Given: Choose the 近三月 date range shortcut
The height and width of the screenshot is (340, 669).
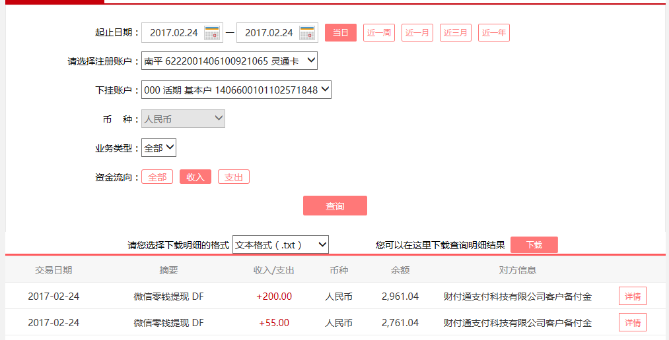Looking at the screenshot, I should (x=456, y=33).
